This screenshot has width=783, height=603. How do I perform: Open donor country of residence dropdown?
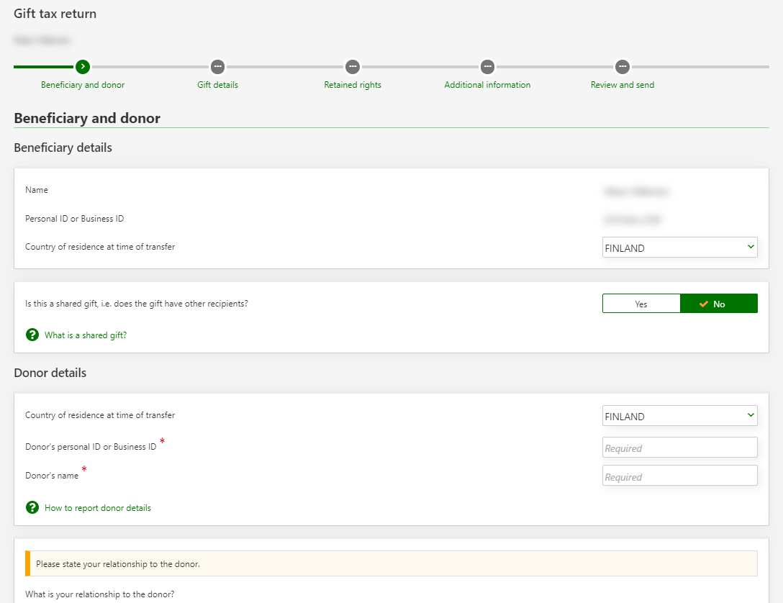pyautogui.click(x=679, y=416)
